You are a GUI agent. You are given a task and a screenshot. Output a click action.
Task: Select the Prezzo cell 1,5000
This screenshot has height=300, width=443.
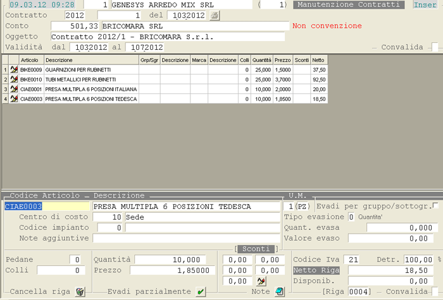[x=283, y=69]
